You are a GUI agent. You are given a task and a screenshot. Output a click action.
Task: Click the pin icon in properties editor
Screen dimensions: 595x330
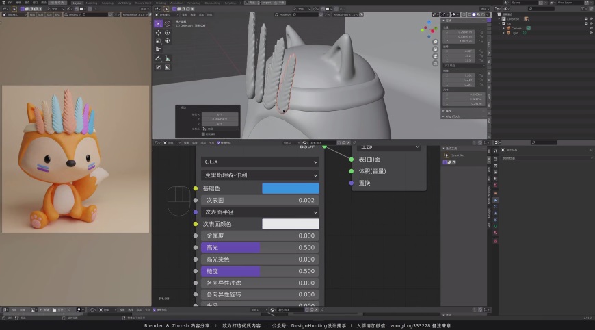[591, 150]
